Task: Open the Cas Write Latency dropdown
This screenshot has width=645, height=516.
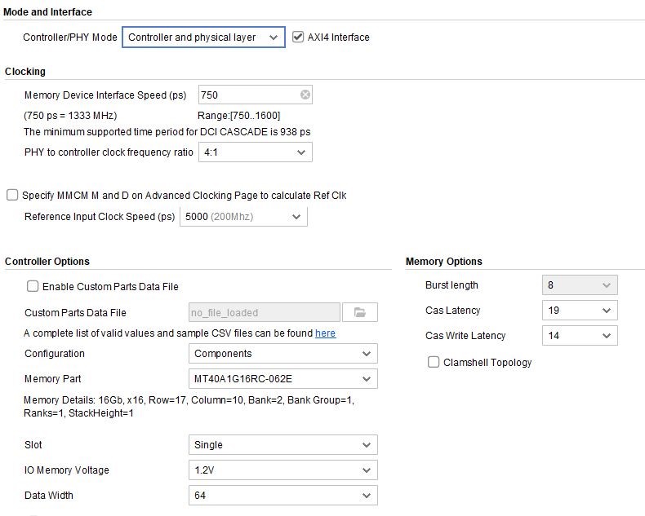Action: point(579,336)
